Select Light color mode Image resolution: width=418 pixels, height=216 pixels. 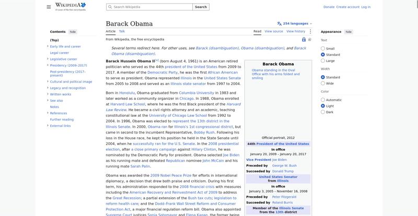(x=323, y=106)
